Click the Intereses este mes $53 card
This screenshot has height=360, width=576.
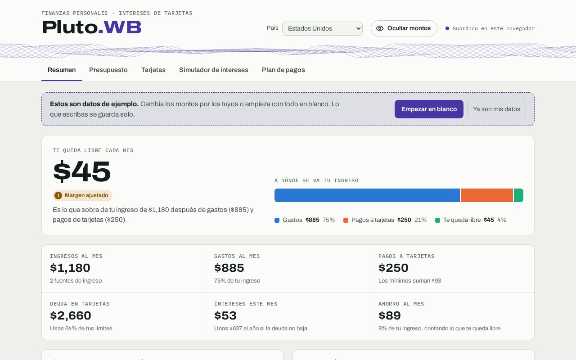288,316
